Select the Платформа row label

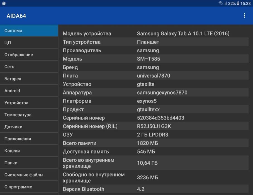pyautogui.click(x=77, y=101)
